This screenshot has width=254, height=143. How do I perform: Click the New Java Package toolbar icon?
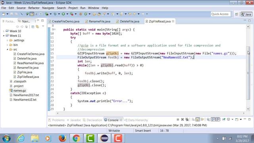coord(81,14)
